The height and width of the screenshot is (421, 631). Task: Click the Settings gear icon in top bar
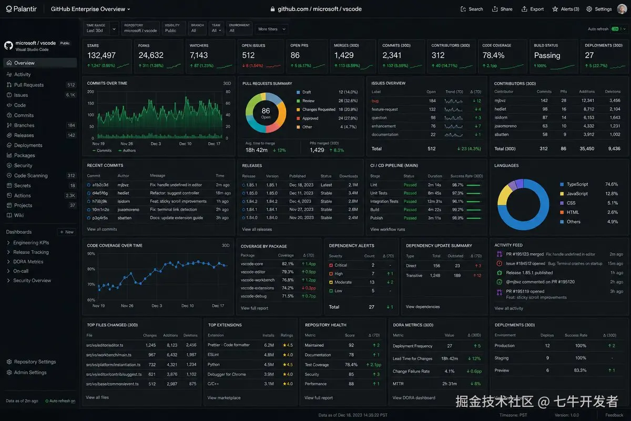[x=589, y=9]
